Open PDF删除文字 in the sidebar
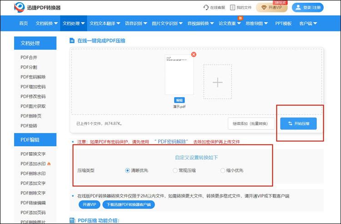341x224 pixels. [33, 193]
